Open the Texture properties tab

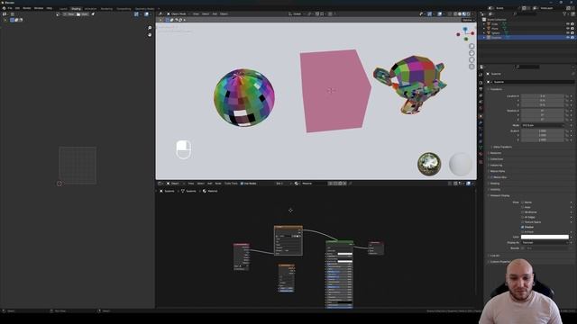click(x=481, y=162)
